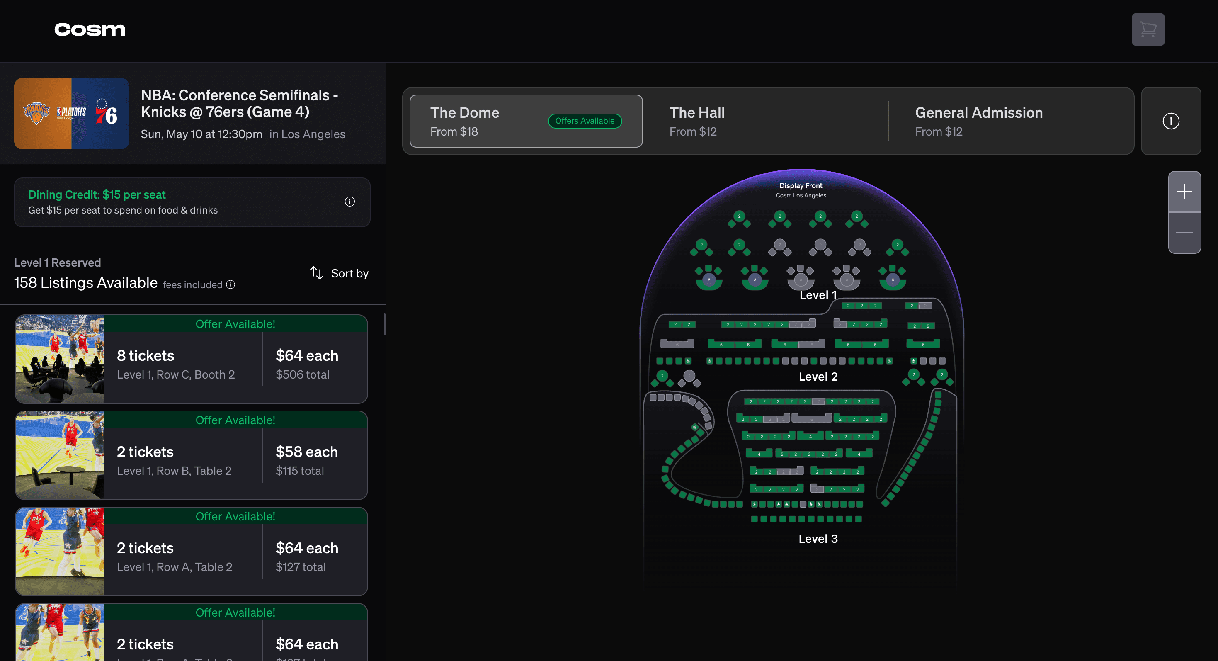Click the listings scrollbar thumb
Image resolution: width=1218 pixels, height=661 pixels.
coord(384,324)
